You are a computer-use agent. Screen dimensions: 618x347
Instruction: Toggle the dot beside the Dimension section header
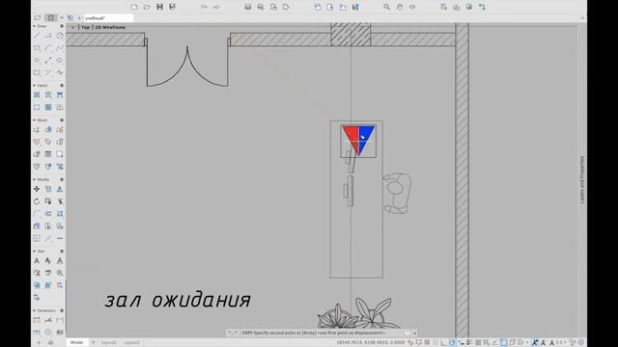62,310
